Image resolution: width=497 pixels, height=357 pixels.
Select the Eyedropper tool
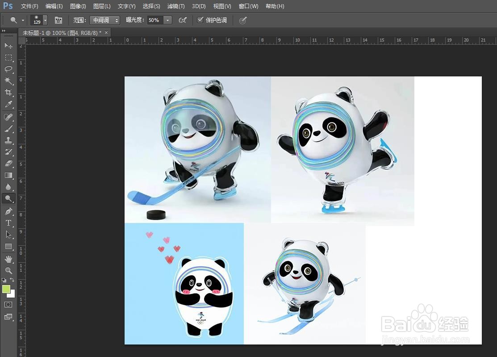[x=8, y=104]
